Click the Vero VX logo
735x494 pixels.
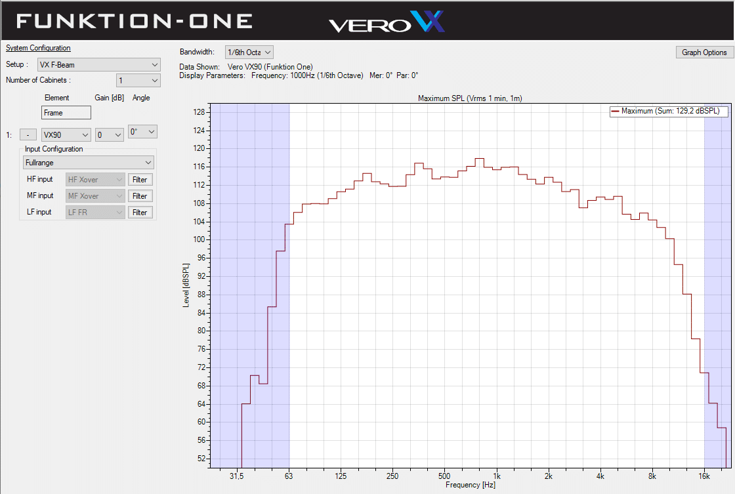pos(387,22)
